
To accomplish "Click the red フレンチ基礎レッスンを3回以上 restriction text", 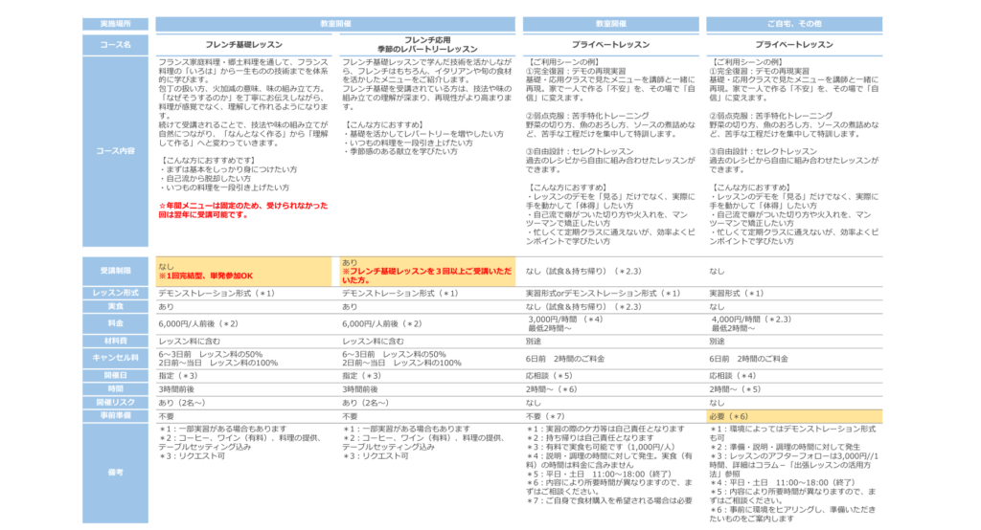I will click(428, 276).
